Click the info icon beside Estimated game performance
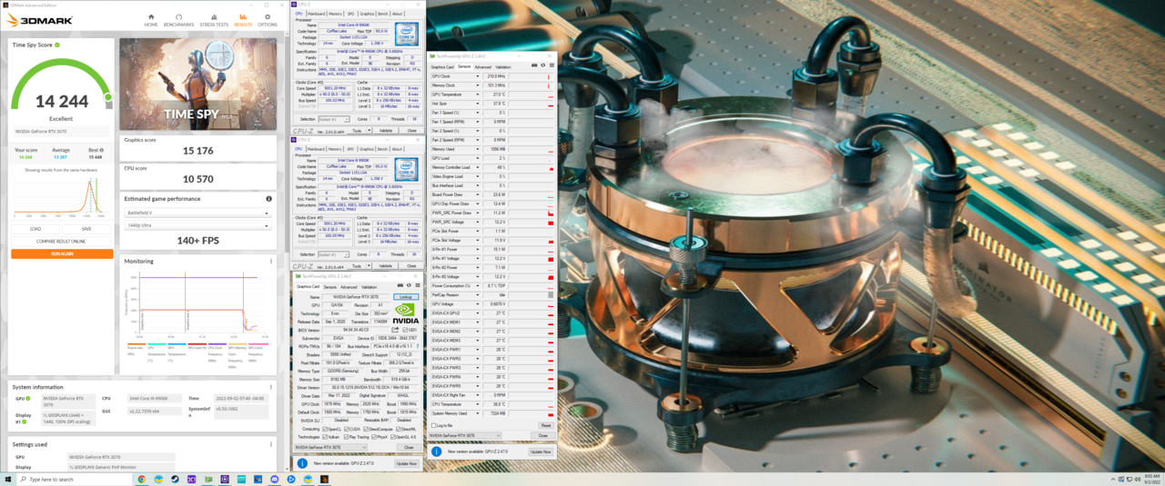 click(268, 199)
